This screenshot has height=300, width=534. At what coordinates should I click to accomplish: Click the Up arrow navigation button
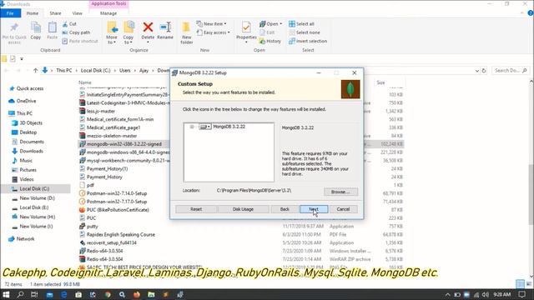coord(35,70)
